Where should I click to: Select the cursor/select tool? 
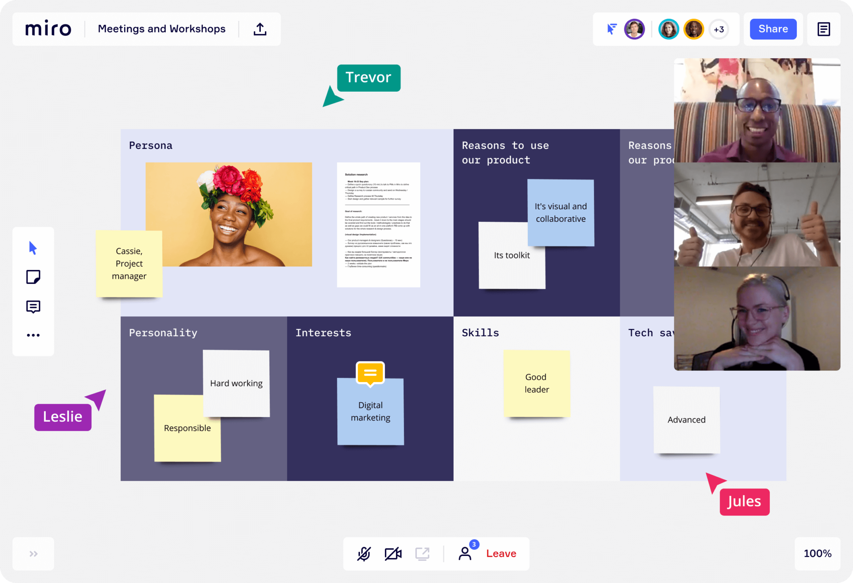33,248
